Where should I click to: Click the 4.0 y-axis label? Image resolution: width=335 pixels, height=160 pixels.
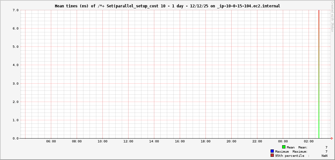tap(15, 65)
